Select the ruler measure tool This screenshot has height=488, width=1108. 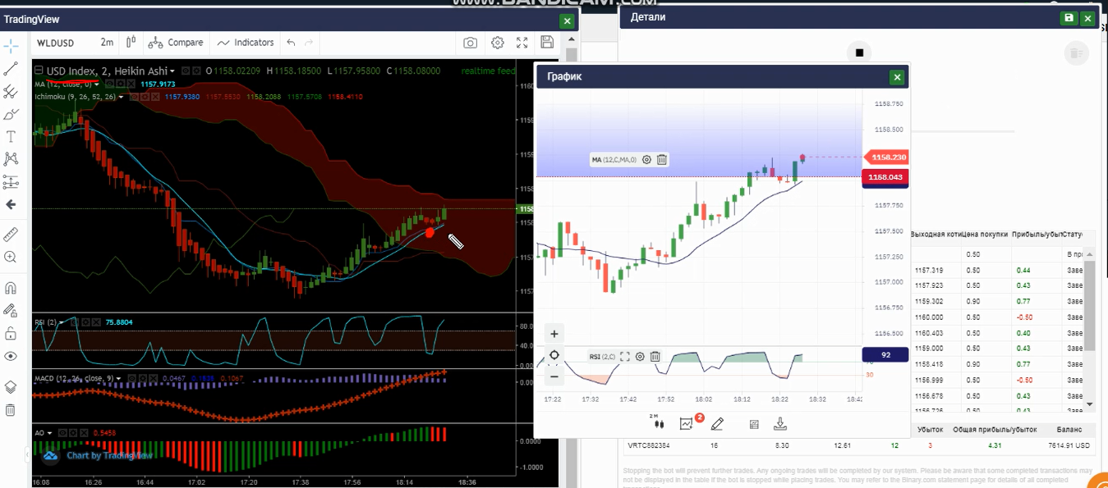11,235
